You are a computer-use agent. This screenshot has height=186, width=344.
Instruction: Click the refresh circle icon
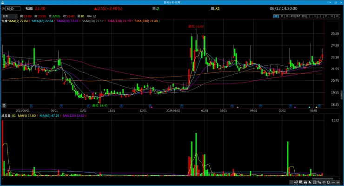pyautogui.click(x=328, y=182)
